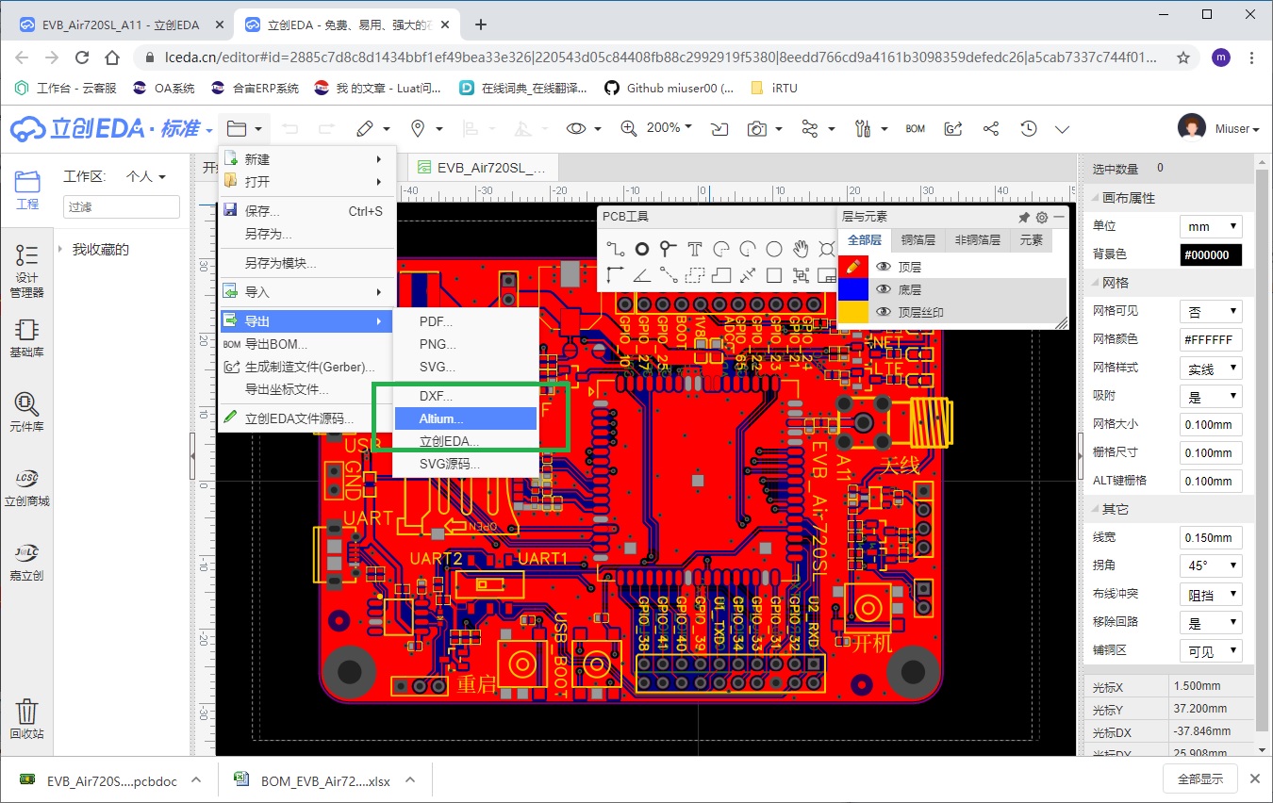
Task: Open the 嘉立创 JLC sidebar icon
Action: click(x=27, y=561)
